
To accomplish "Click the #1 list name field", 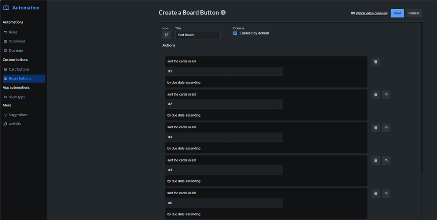I will 224,71.
